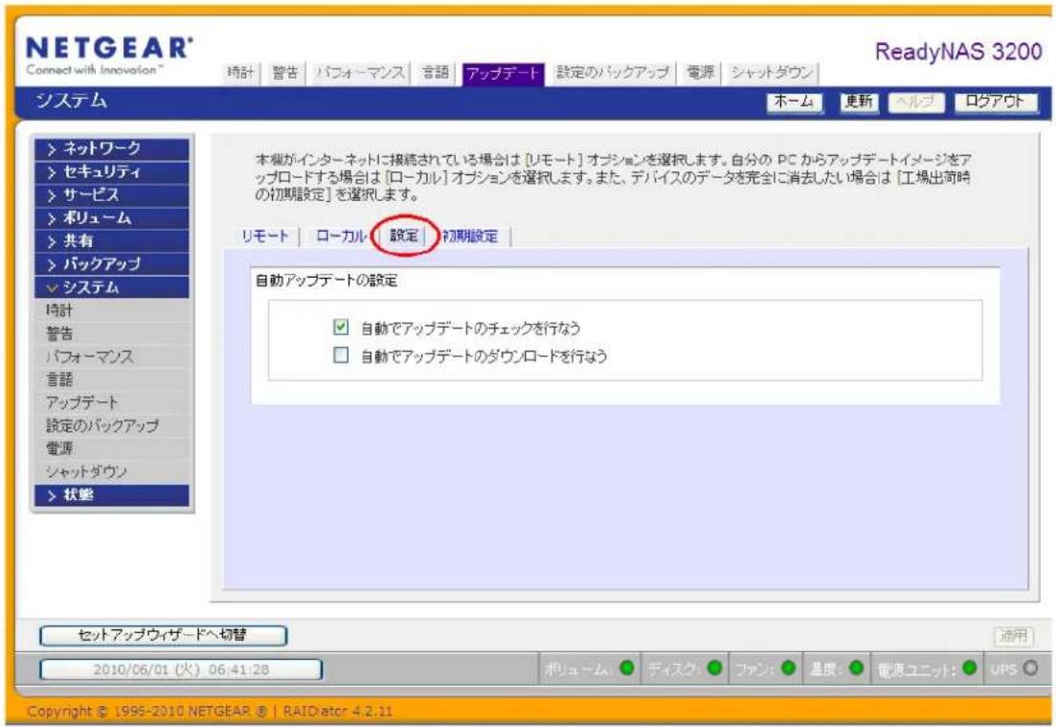Click the Temperature status indicator light

click(x=856, y=669)
